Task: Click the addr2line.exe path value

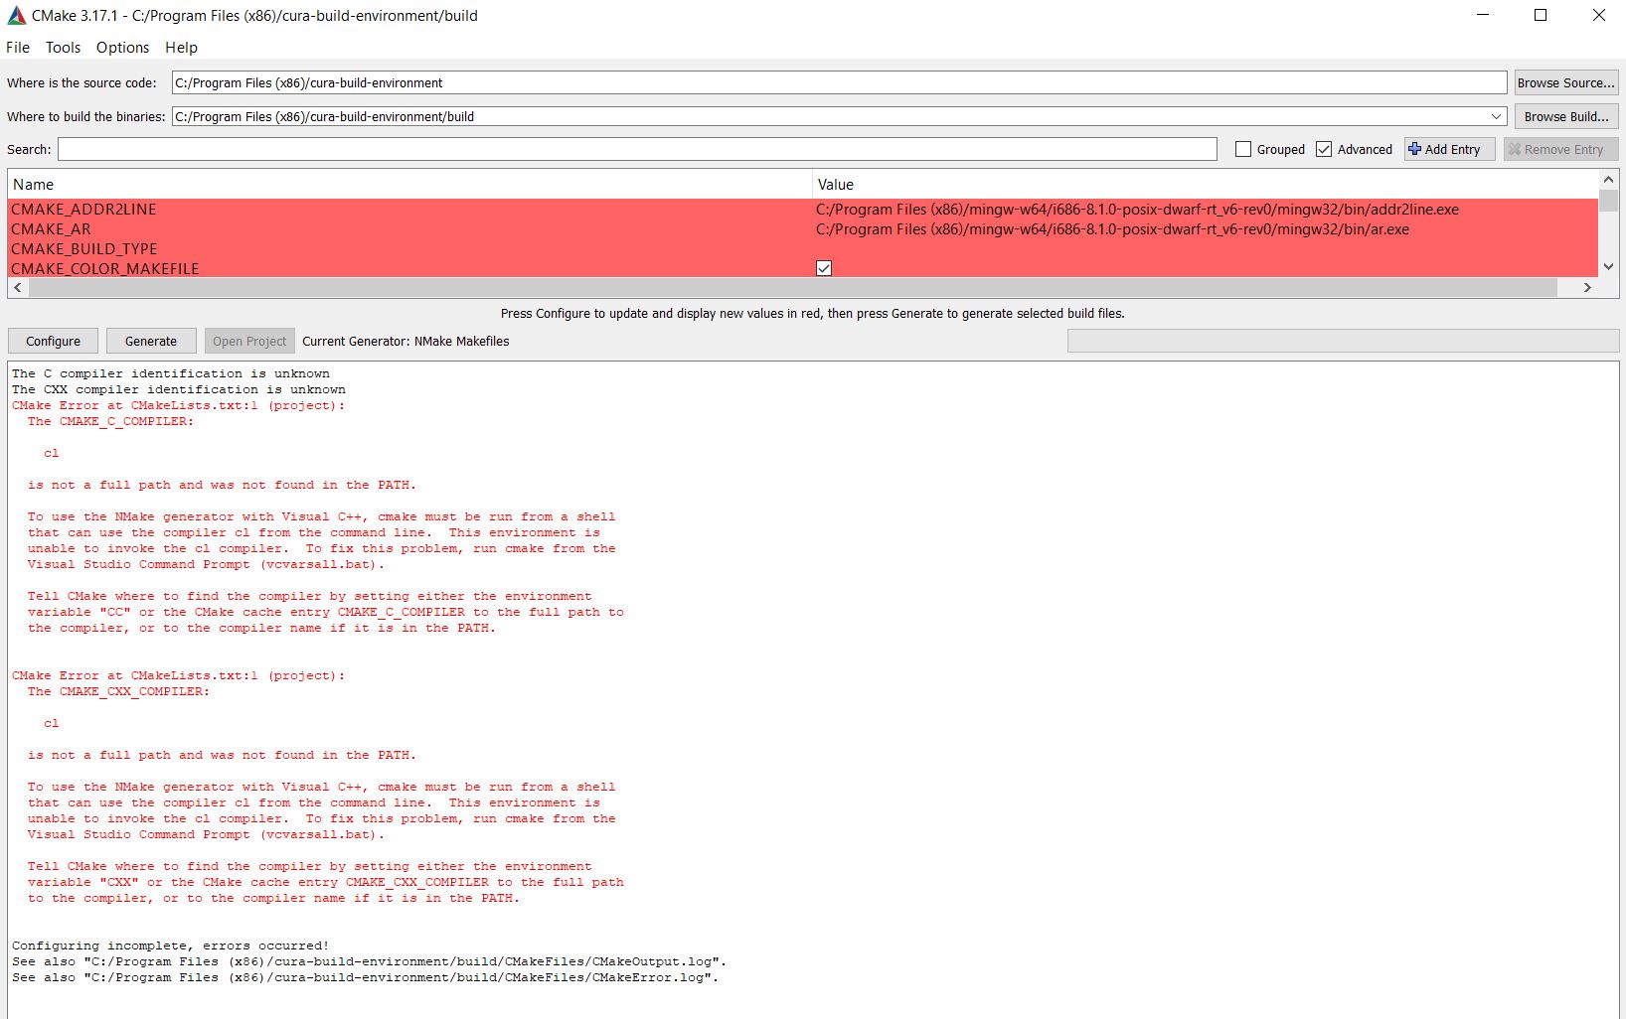Action: (x=1137, y=209)
